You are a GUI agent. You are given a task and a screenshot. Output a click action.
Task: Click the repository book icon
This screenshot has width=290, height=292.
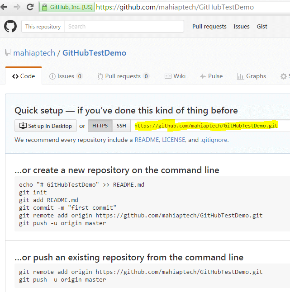(7, 53)
